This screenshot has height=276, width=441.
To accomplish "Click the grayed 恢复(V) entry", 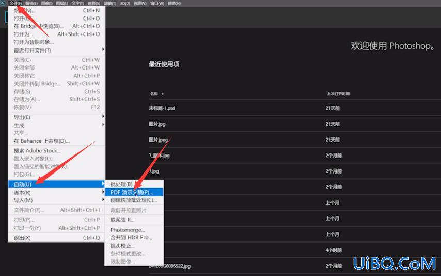I will (56, 107).
